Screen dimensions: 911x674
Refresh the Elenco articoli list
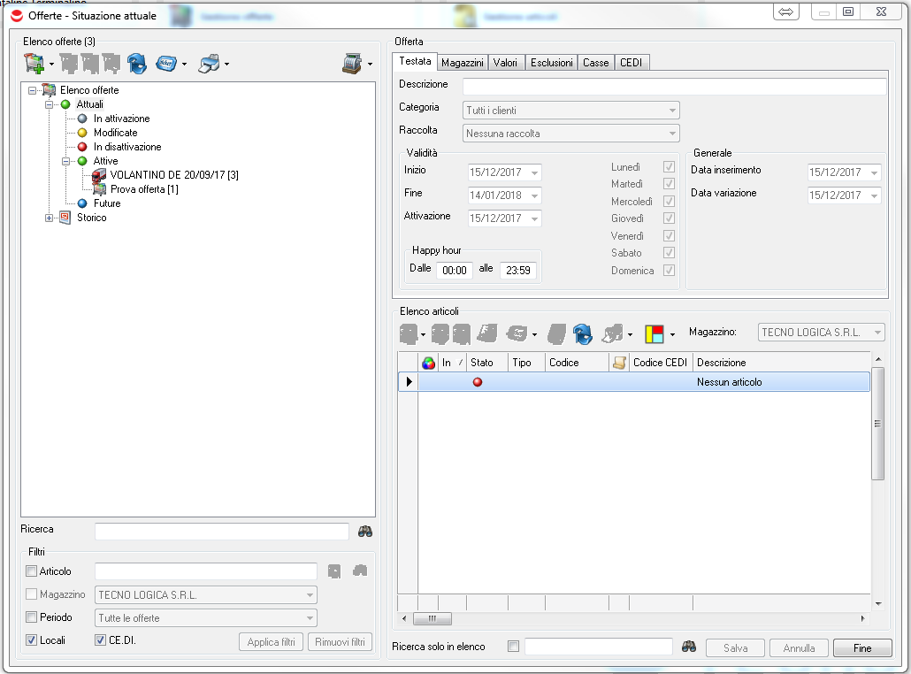(x=581, y=333)
